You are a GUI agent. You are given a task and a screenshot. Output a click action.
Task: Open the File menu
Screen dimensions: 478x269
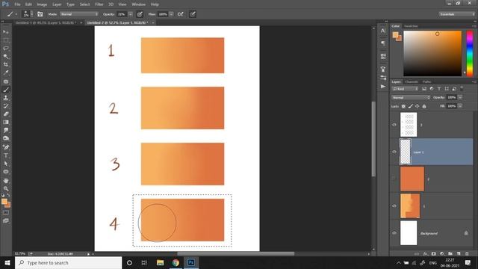[x=17, y=4]
